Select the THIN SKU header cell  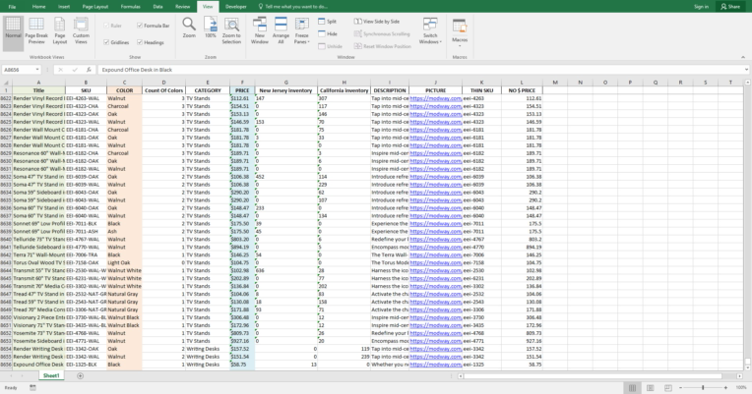point(481,90)
